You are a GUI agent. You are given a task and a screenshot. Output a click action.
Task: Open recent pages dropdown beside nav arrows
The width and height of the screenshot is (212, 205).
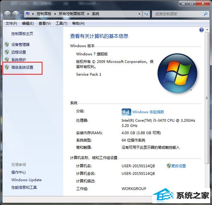22,14
